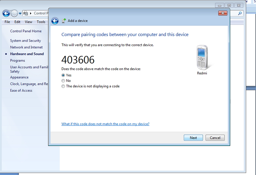Open 'What if this code does not match' link
Viewport: 256px width, 175px height.
pos(105,124)
